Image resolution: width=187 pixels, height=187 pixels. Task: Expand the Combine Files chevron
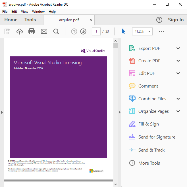(x=178, y=99)
